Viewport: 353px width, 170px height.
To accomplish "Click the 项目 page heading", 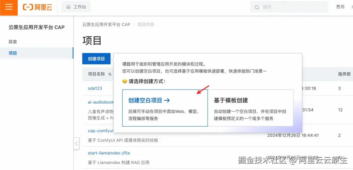I will pyautogui.click(x=92, y=41).
